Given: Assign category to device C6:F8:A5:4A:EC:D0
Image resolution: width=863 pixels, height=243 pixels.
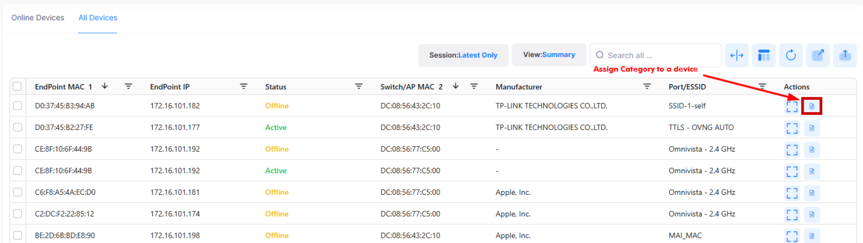Looking at the screenshot, I should (x=811, y=193).
